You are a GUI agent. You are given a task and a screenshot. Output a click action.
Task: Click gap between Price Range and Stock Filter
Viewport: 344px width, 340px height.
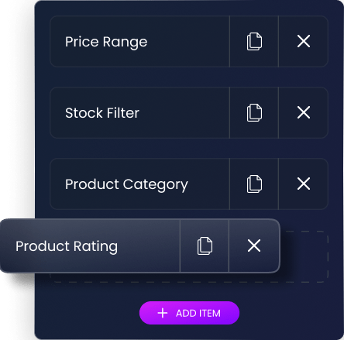click(189, 77)
